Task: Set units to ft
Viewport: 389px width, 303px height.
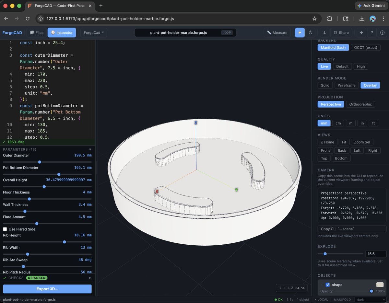Action: tap(373, 123)
